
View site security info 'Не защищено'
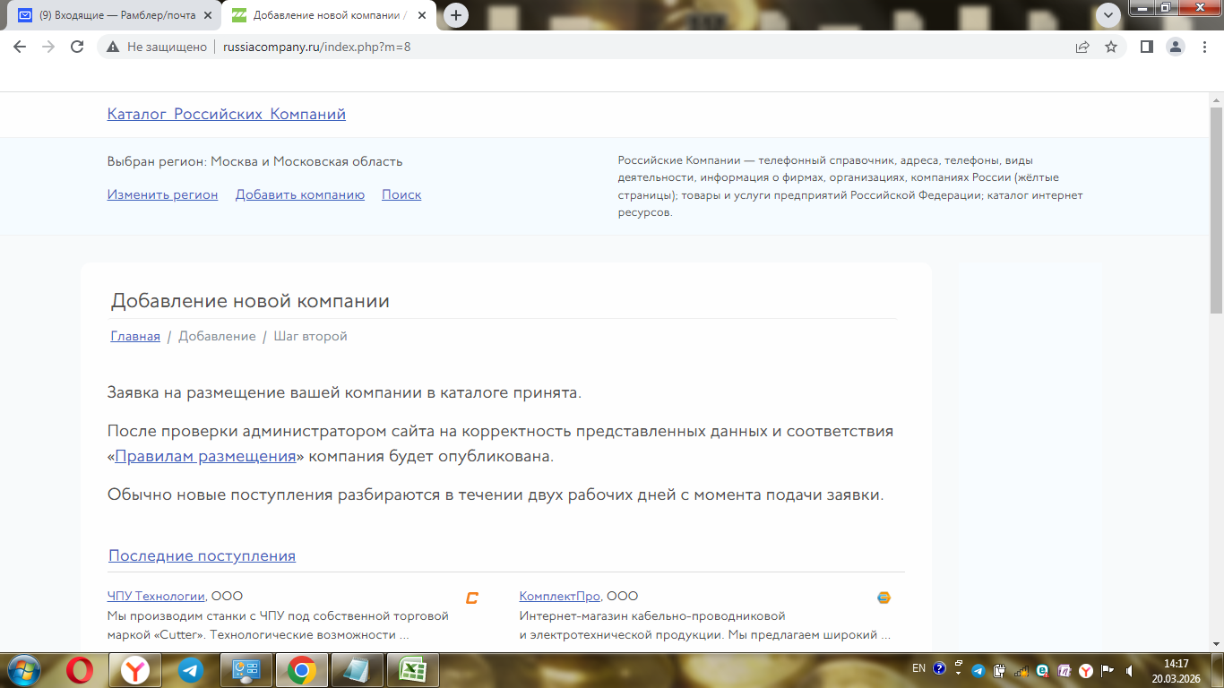[158, 47]
